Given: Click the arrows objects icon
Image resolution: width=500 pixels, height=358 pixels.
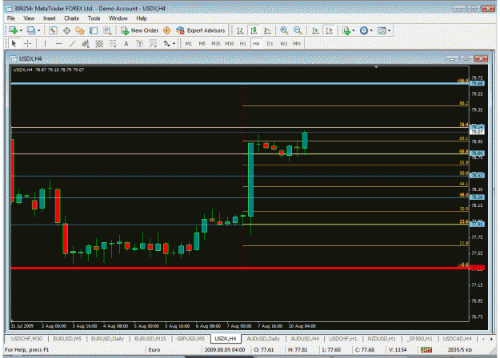Looking at the screenshot, I should (x=166, y=44).
